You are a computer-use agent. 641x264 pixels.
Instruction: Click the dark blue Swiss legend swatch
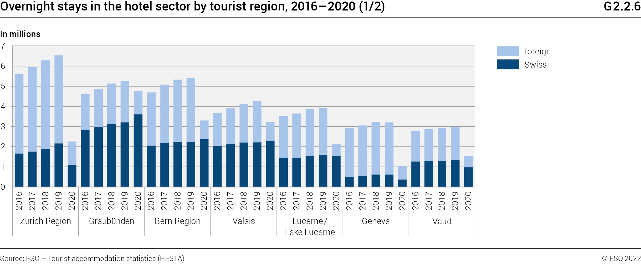[507, 64]
